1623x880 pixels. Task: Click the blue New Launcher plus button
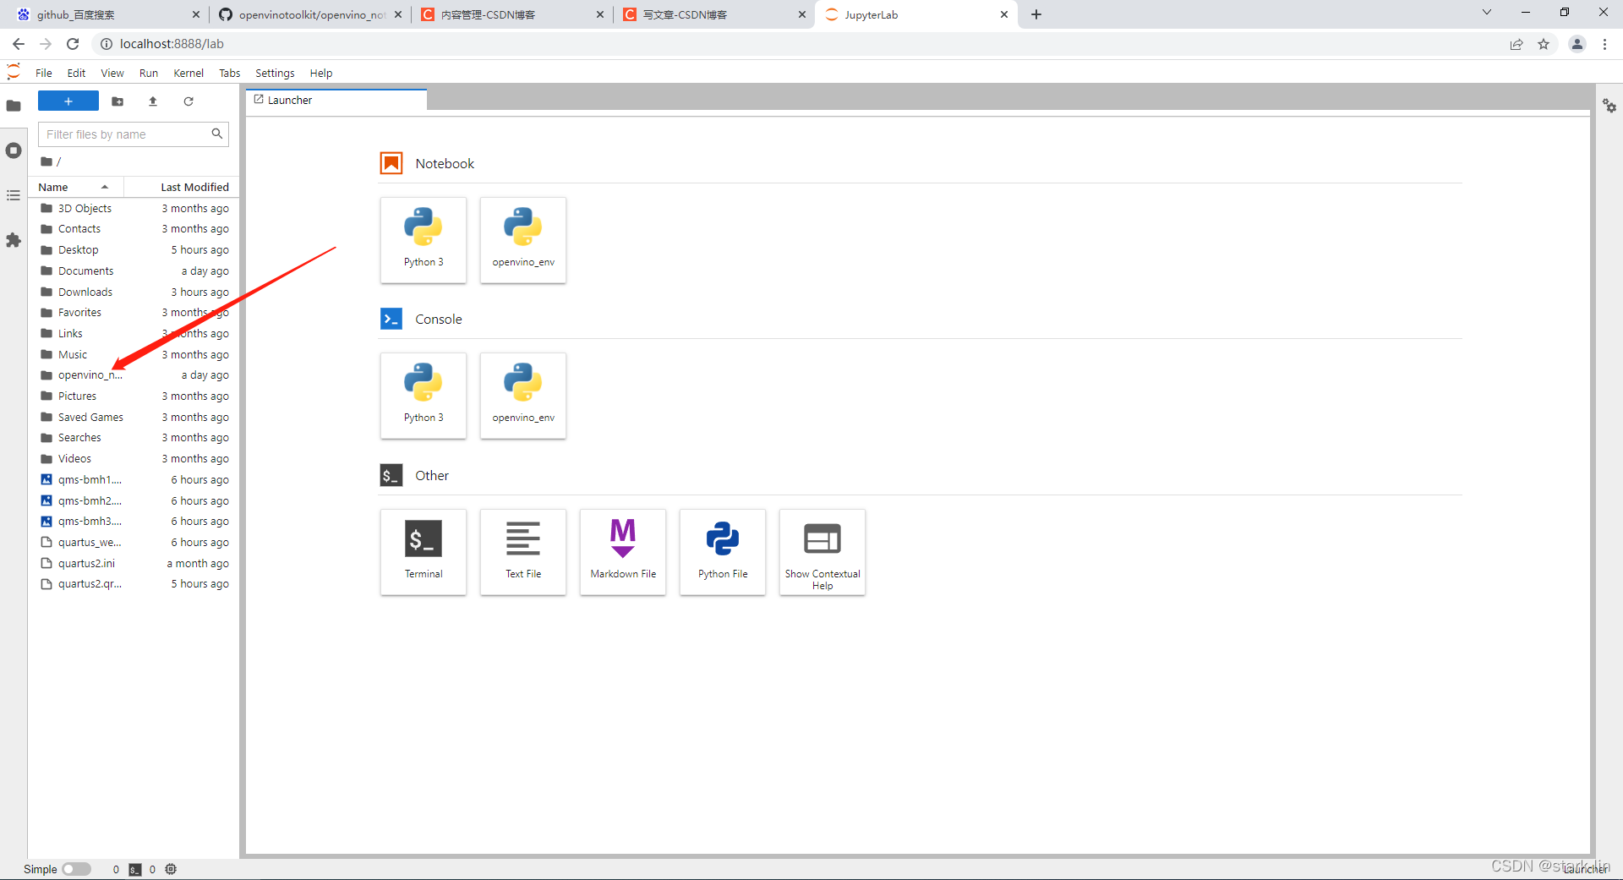click(x=68, y=101)
